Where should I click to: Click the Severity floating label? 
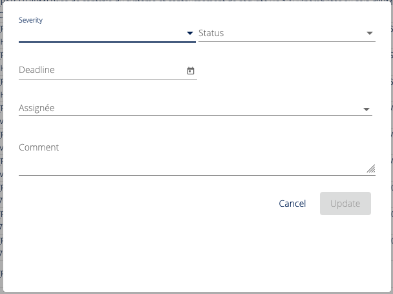click(30, 21)
